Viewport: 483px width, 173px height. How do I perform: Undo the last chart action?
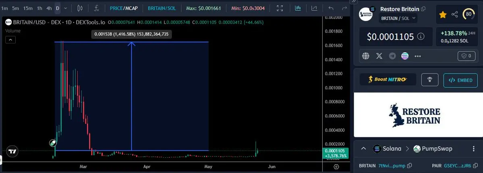331,8
